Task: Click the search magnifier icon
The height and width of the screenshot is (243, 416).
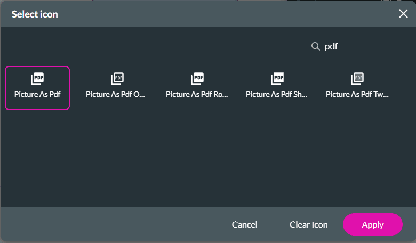Action: coord(315,46)
